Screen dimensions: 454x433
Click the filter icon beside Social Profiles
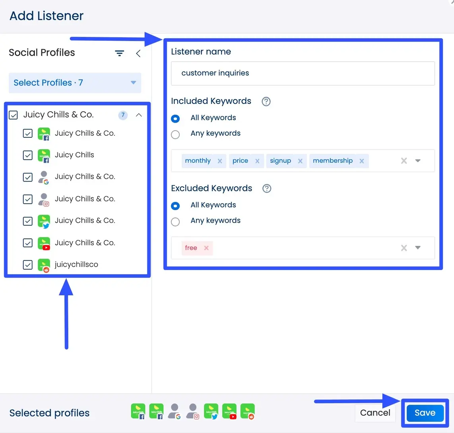pyautogui.click(x=119, y=53)
